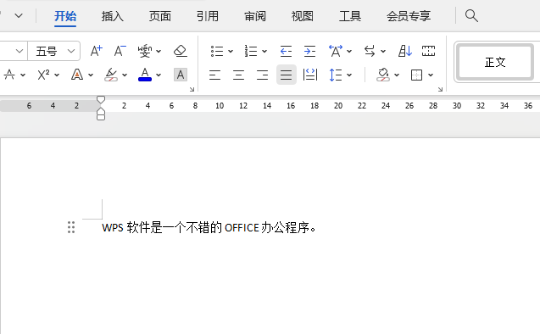
Task: Open the 视图 tab
Action: tap(303, 16)
